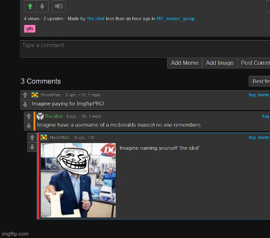Viewport: 270px width, 238px height.
Task: Open the MS_memer_group stream link
Action: (x=175, y=19)
